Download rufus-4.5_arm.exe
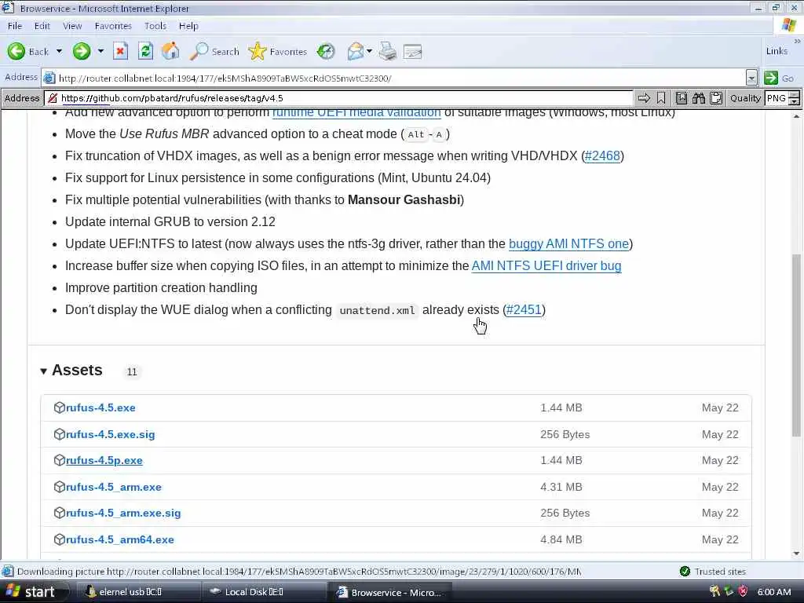Viewport: 804px width, 603px height. 113,487
